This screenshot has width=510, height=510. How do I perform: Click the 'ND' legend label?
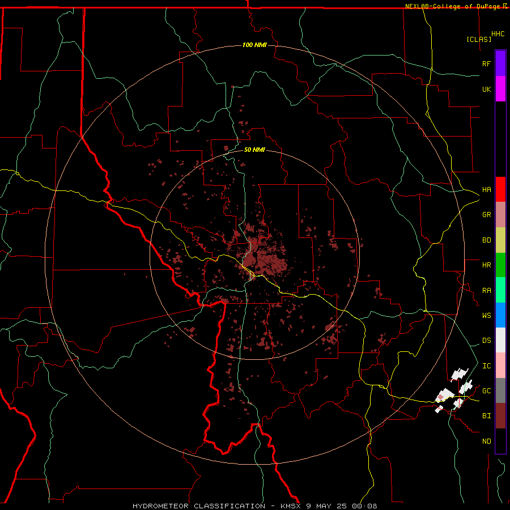[486, 441]
